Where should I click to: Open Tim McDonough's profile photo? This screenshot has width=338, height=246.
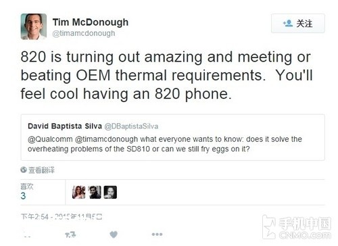tap(34, 26)
